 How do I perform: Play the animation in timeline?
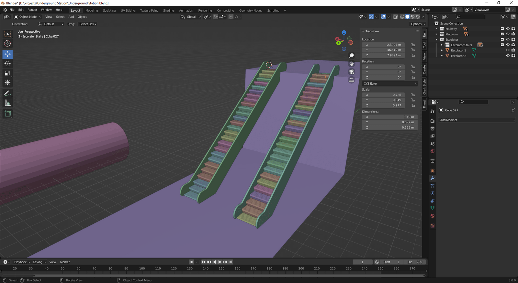[220, 262]
